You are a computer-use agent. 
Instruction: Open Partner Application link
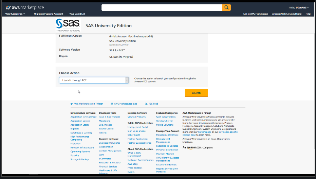(137, 139)
